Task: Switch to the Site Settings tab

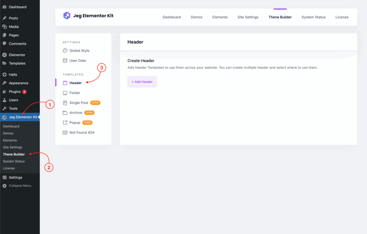Action: (x=248, y=17)
